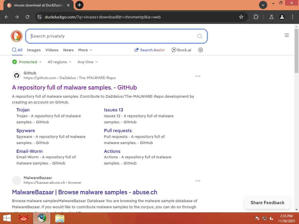This screenshot has width=299, height=224.
Task: Click the scrollbar down arrow
Action: tap(296, 210)
